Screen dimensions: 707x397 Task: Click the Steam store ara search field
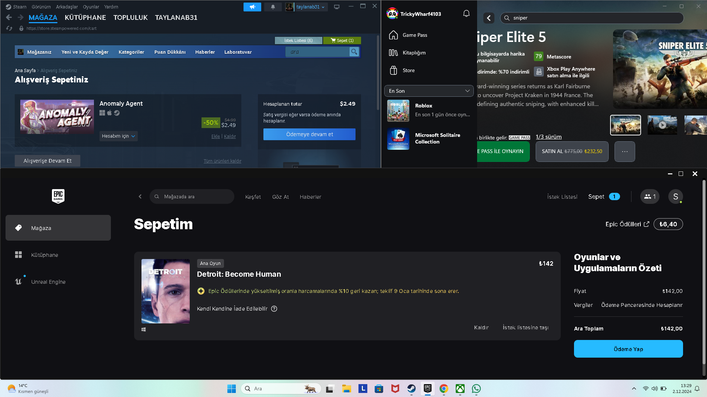(317, 52)
